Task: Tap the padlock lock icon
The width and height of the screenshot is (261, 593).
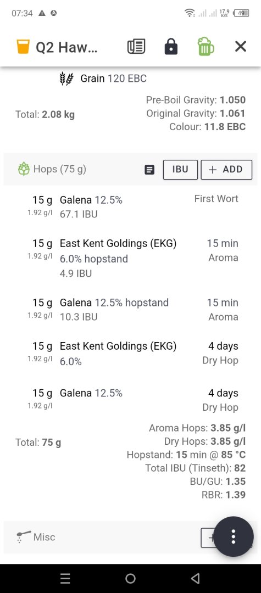Action: point(171,47)
